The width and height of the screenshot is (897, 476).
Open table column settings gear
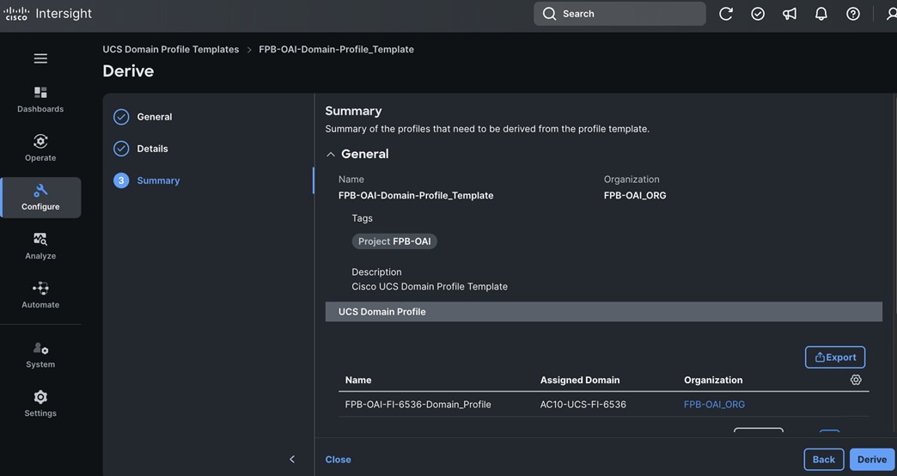coord(855,379)
